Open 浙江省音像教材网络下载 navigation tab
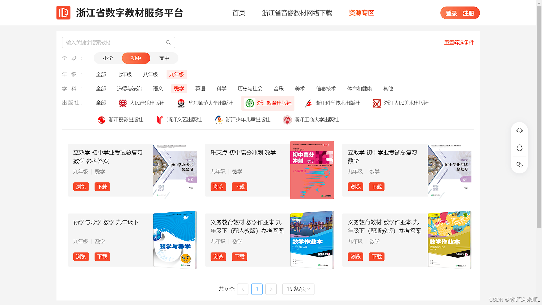 pos(297,13)
